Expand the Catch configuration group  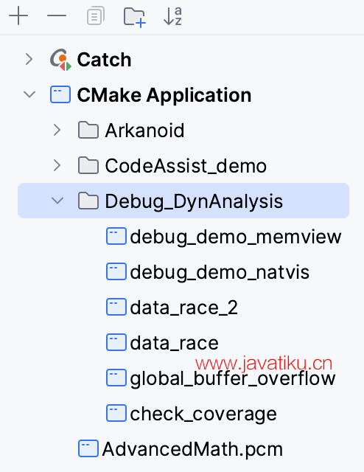[x=29, y=59]
